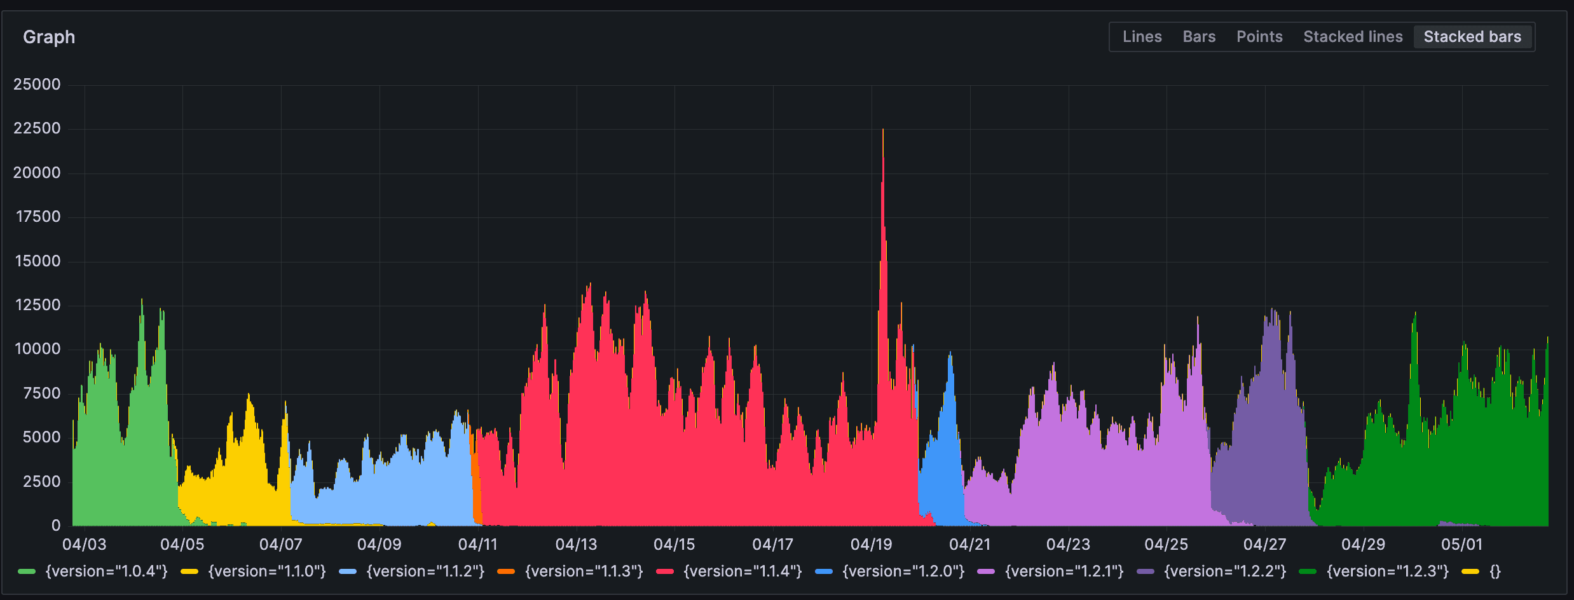The width and height of the screenshot is (1574, 600).
Task: Click the green 1.0.4 legend color marker
Action: click(27, 571)
